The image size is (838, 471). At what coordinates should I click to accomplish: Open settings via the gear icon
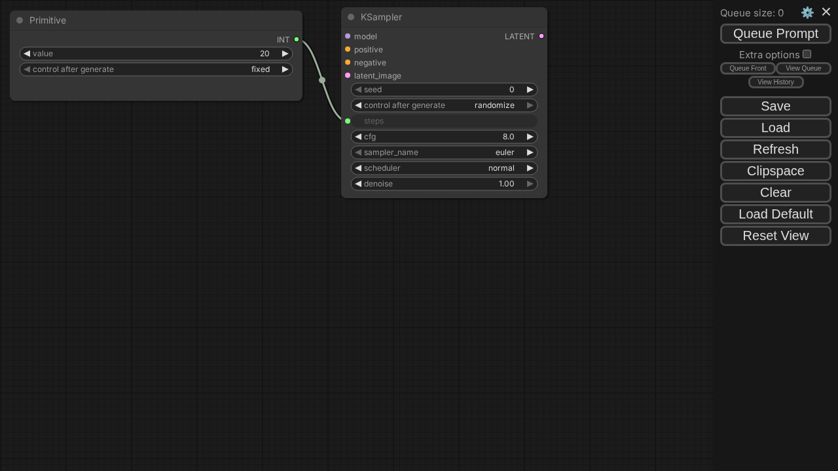(807, 12)
